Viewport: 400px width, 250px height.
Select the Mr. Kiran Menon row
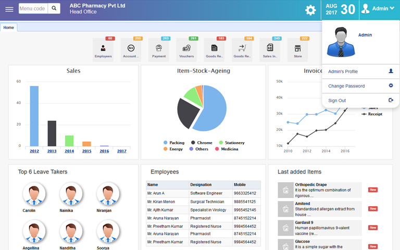click(x=203, y=202)
